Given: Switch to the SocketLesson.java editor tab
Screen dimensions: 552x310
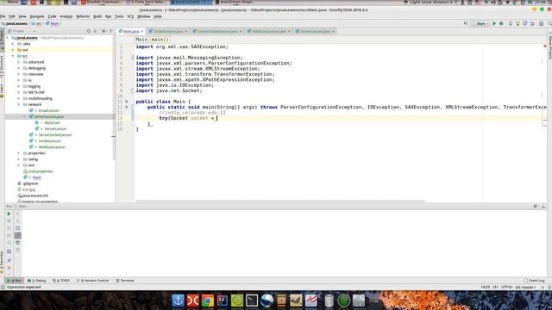Looking at the screenshot, I should tap(168, 31).
